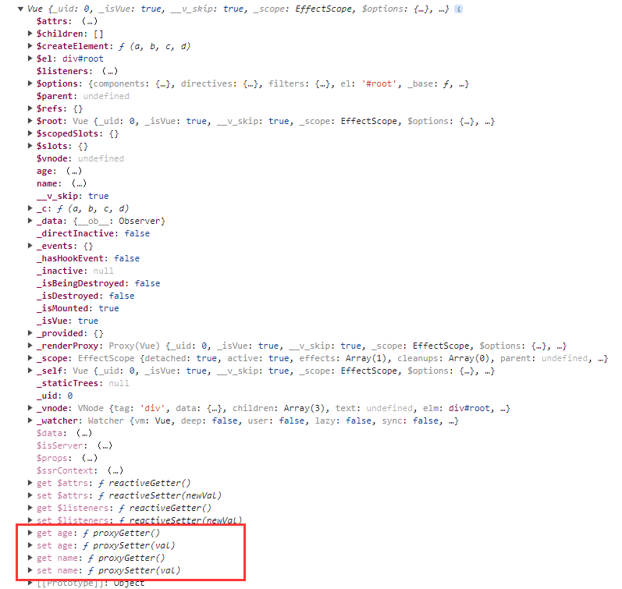Select the __v_skip: true row
The width and height of the screenshot is (622, 589).
pyautogui.click(x=73, y=196)
